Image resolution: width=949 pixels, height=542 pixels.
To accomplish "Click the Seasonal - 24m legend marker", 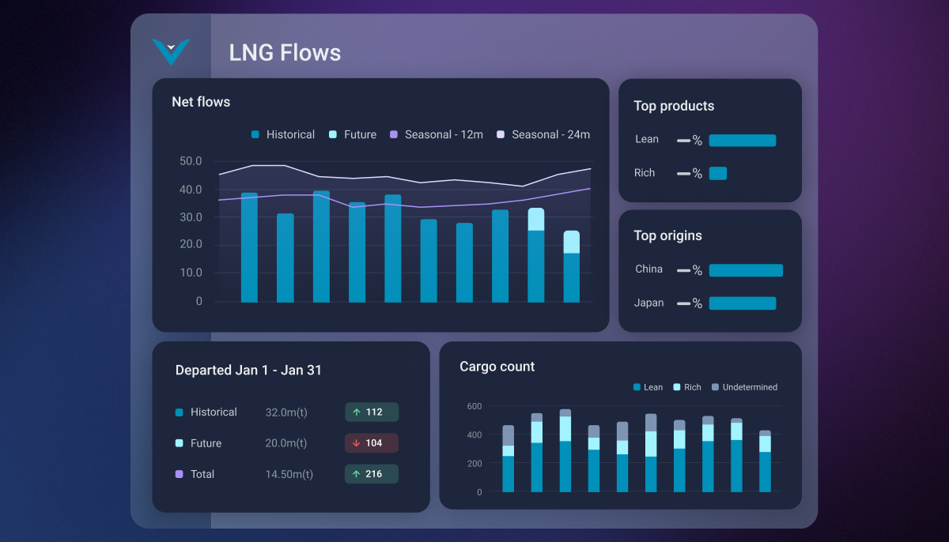I will click(500, 134).
